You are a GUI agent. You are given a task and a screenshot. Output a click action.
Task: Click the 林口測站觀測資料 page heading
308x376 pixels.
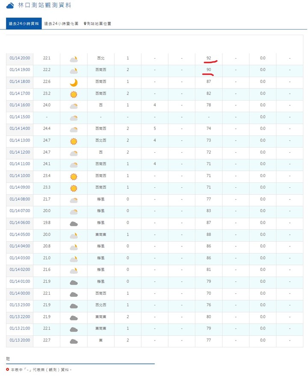point(44,5)
